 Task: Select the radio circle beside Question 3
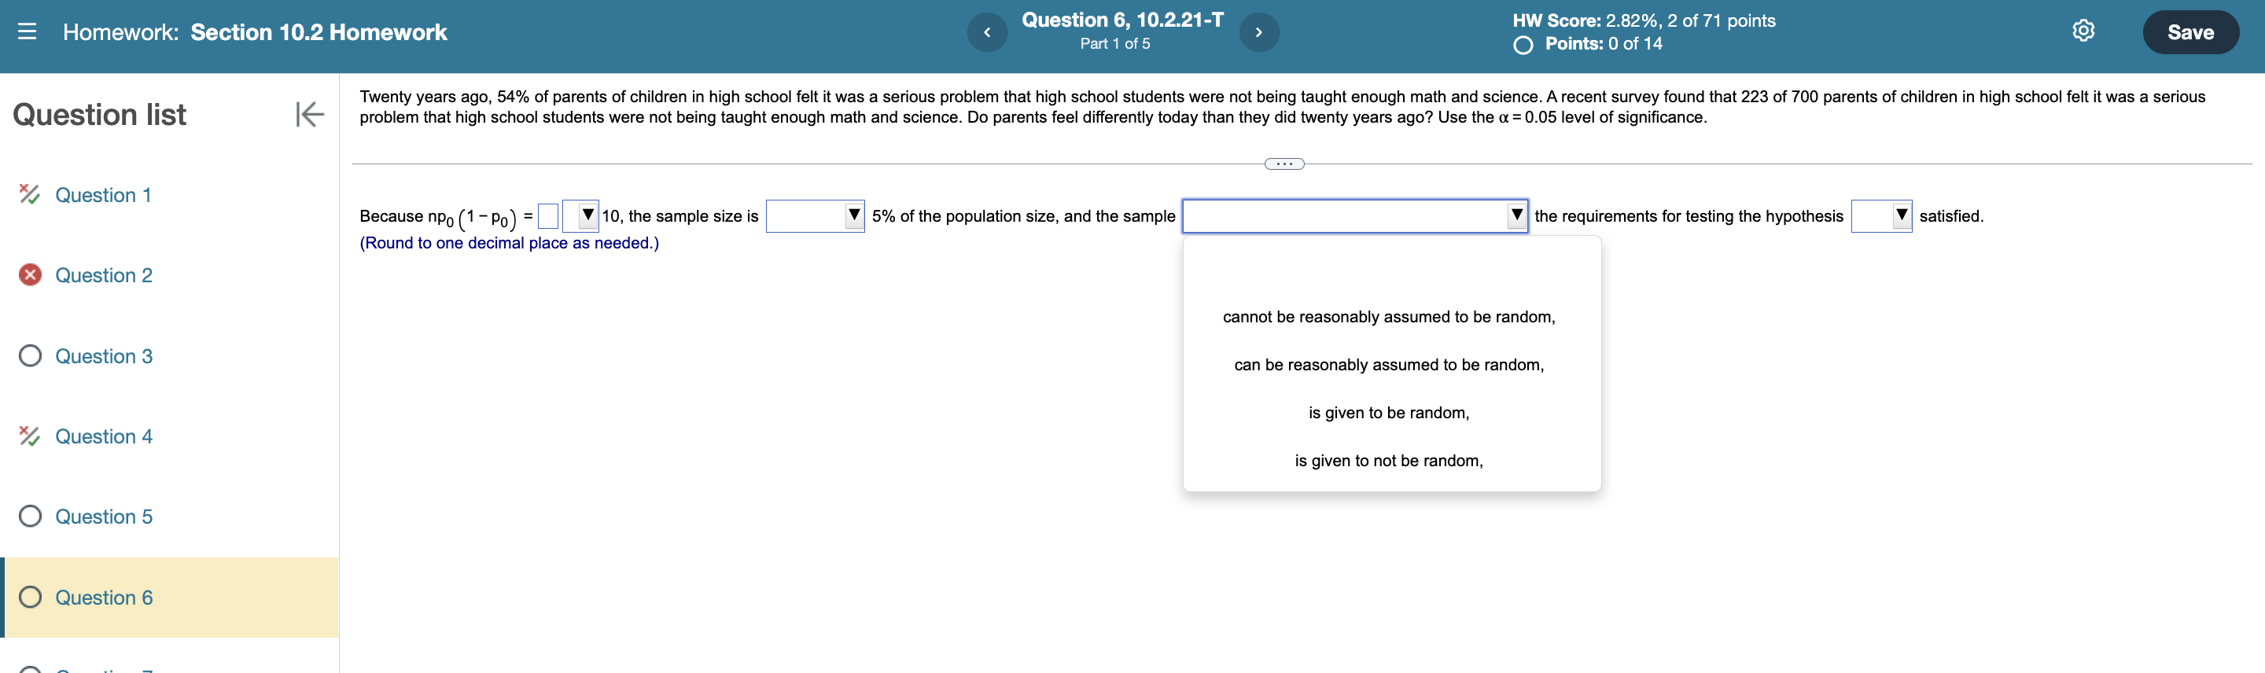[x=29, y=356]
